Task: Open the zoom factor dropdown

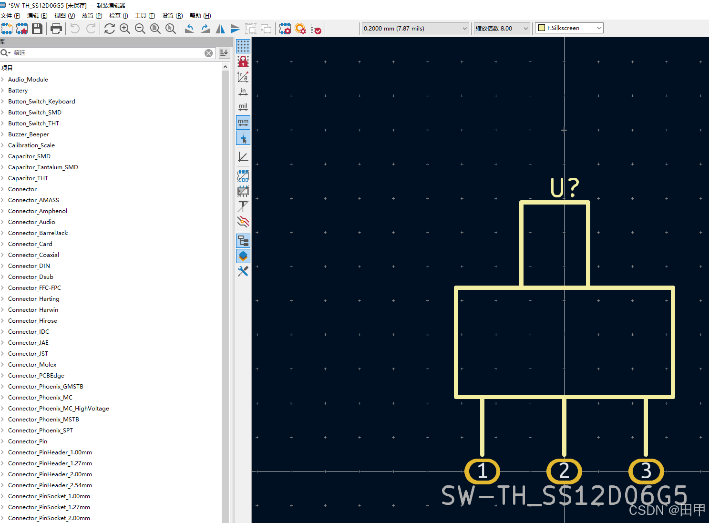Action: (x=502, y=28)
